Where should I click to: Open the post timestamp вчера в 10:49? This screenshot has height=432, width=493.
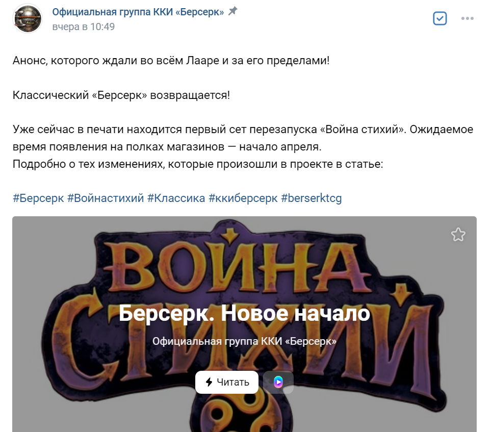[x=83, y=27]
